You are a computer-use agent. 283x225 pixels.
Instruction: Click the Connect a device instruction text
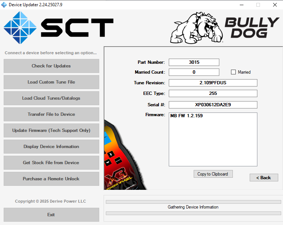51,53
